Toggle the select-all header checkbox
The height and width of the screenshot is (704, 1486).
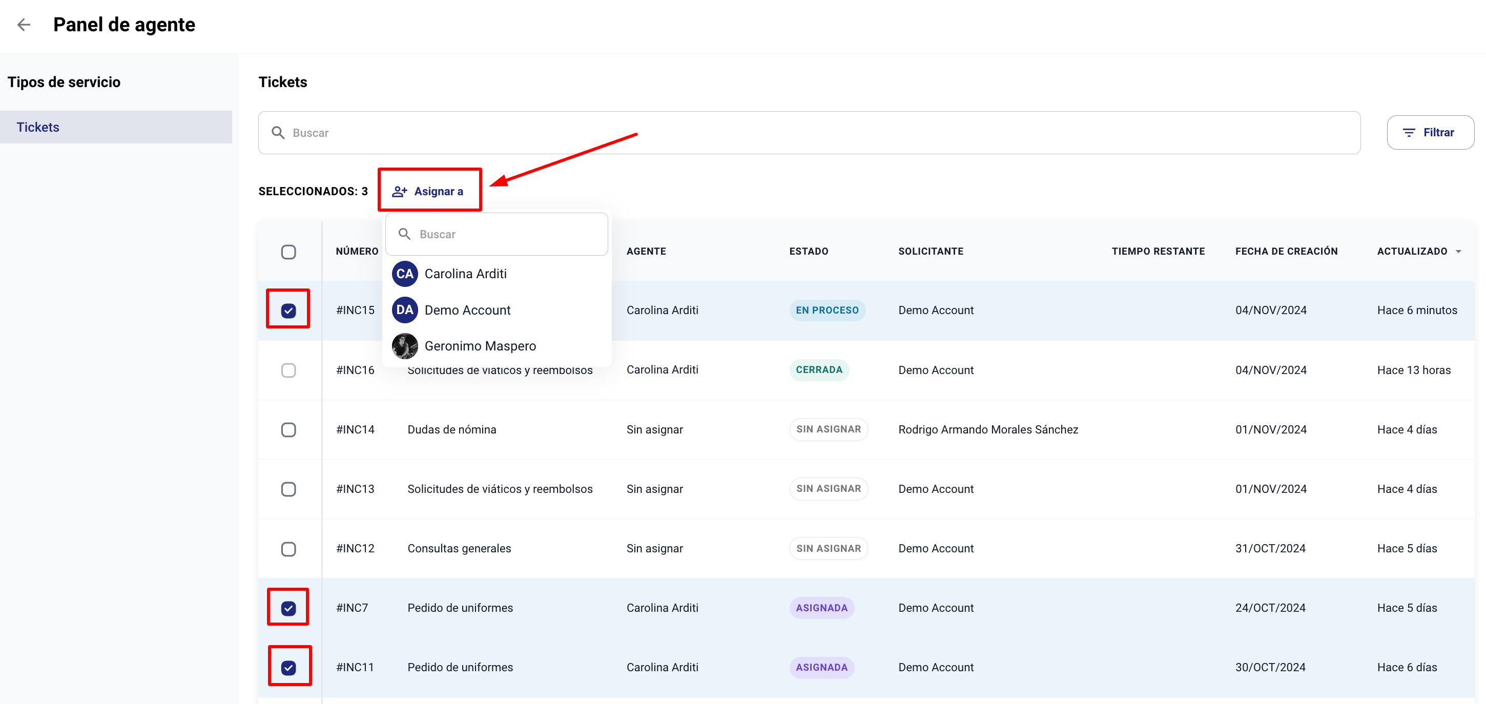click(x=288, y=252)
